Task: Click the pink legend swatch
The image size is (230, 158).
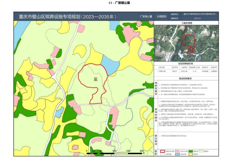Action: pyautogui.click(x=177, y=151)
